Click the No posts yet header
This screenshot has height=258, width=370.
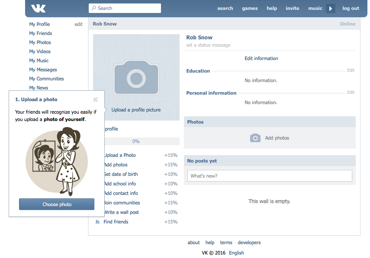tap(270, 161)
